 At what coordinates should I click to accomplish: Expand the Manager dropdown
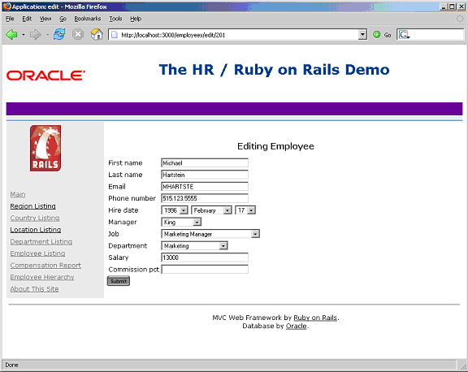coord(197,222)
